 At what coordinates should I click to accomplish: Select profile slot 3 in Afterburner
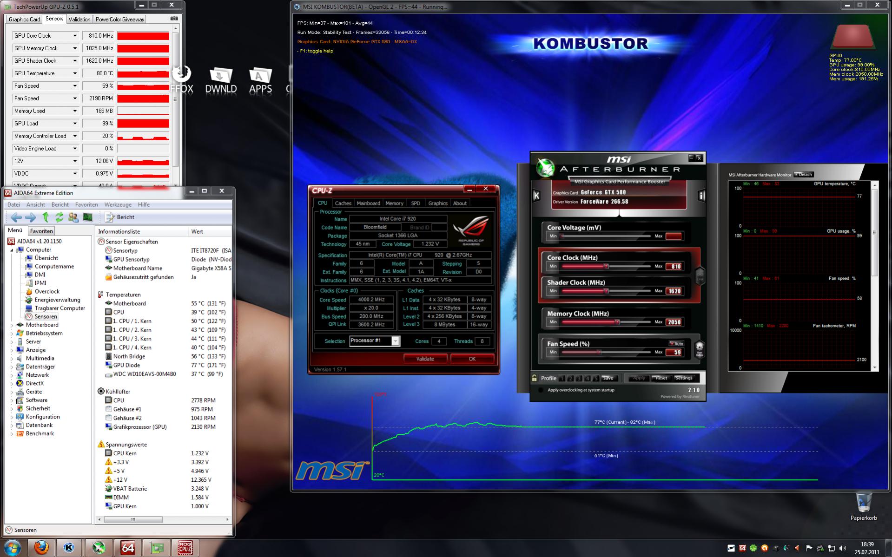(x=579, y=378)
